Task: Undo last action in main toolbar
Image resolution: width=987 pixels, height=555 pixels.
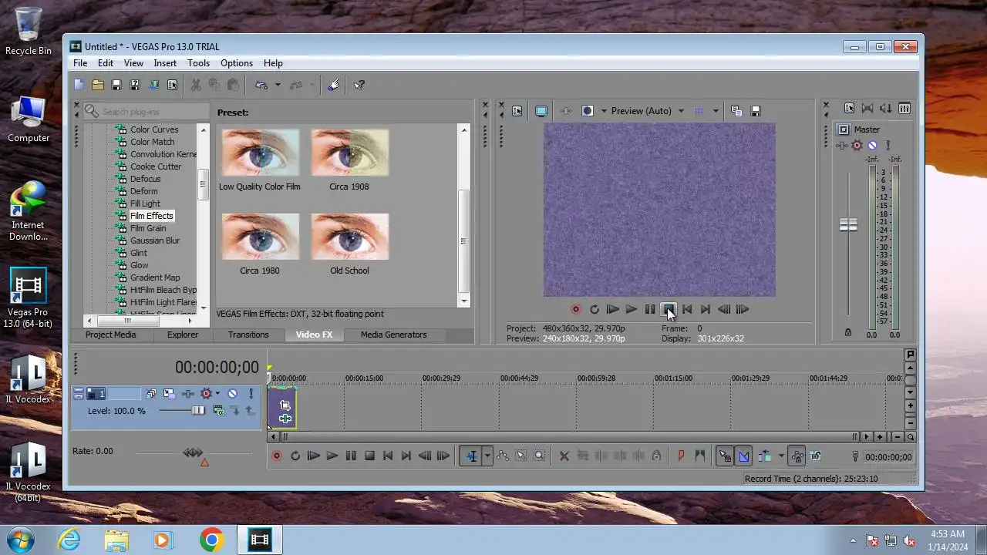Action: point(261,85)
